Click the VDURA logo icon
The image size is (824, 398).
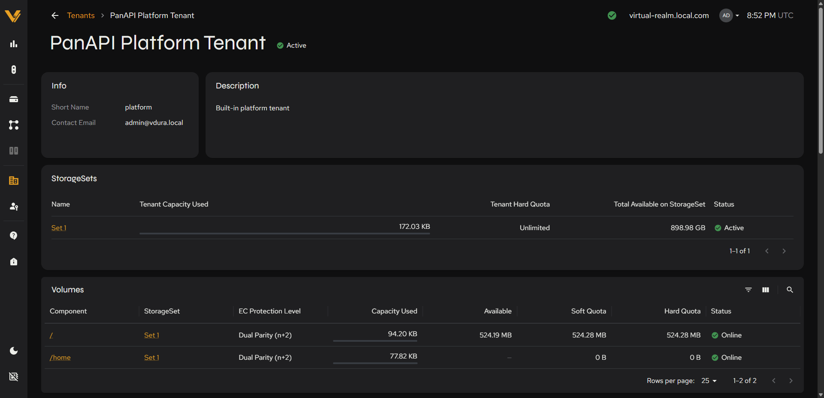[x=13, y=16]
